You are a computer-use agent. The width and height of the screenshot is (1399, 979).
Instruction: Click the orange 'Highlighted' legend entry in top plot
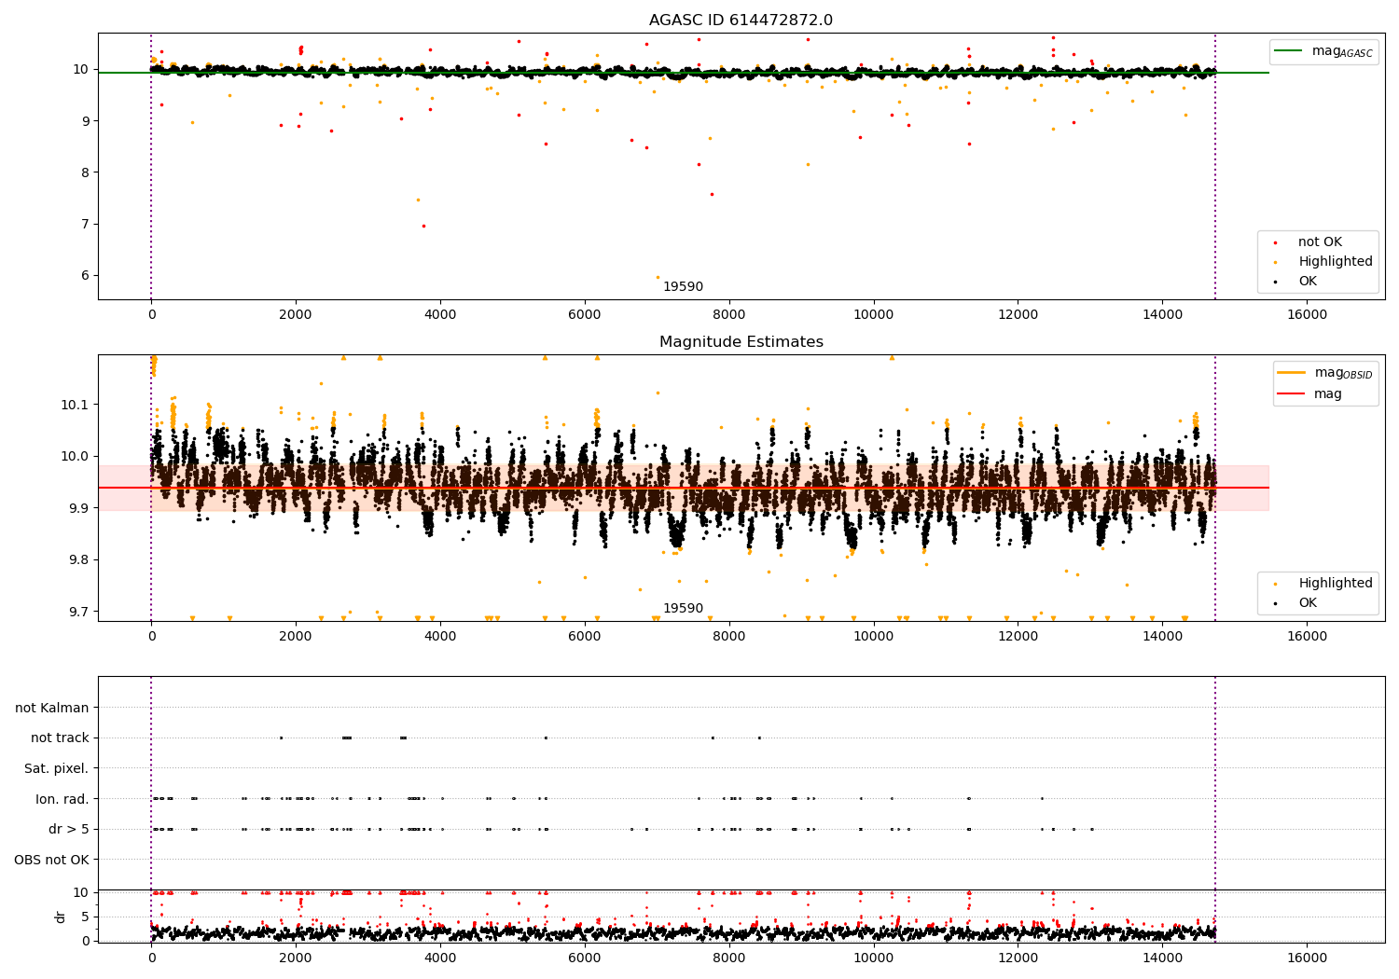(1317, 262)
